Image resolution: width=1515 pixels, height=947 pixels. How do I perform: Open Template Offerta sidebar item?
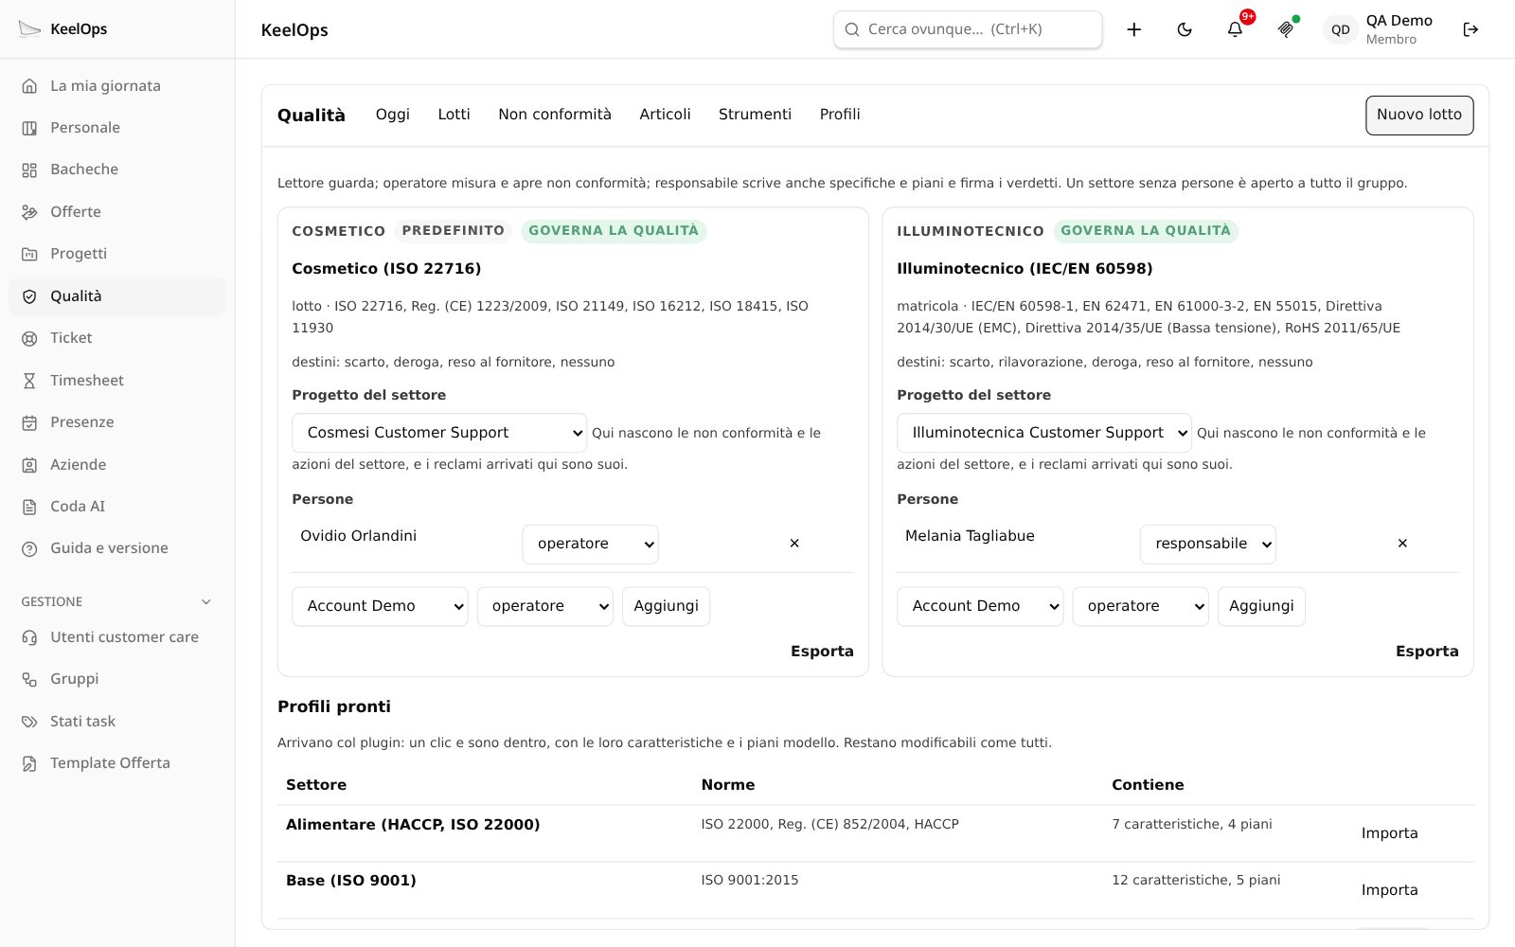117,763
